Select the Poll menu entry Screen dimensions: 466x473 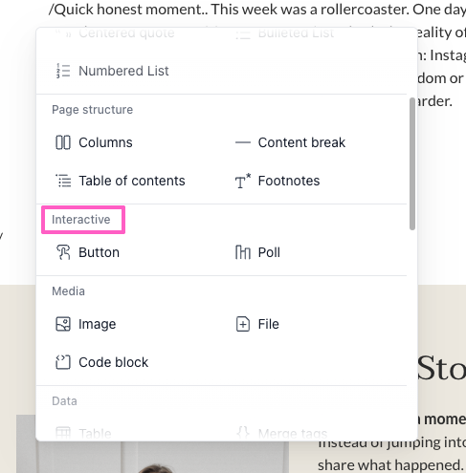coord(269,252)
